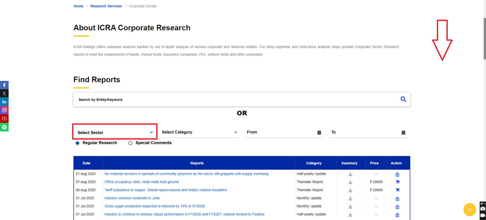Navigate to Research Services breadcrumb
The image size is (486, 220).
pos(106,6)
